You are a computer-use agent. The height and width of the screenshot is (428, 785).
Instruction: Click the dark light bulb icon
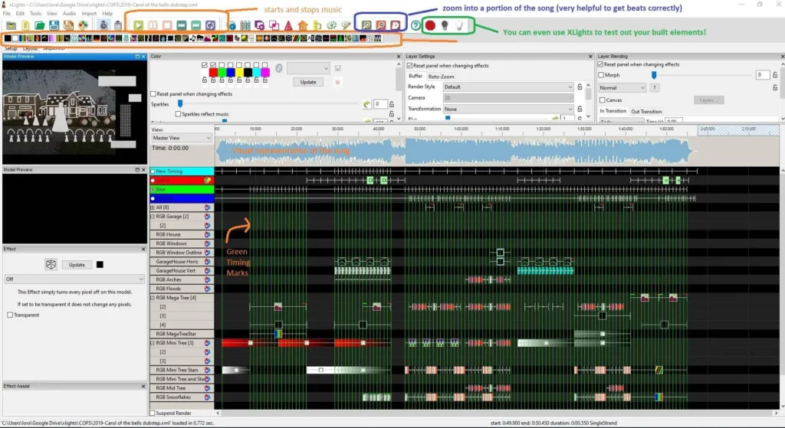[x=444, y=25]
